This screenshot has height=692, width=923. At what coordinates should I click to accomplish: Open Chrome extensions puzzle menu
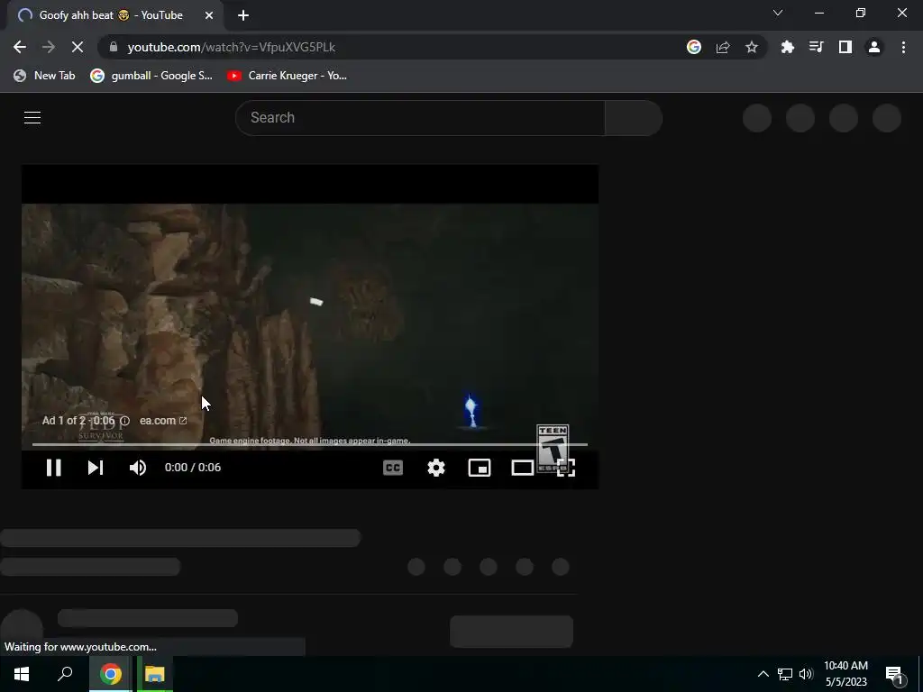click(x=788, y=47)
